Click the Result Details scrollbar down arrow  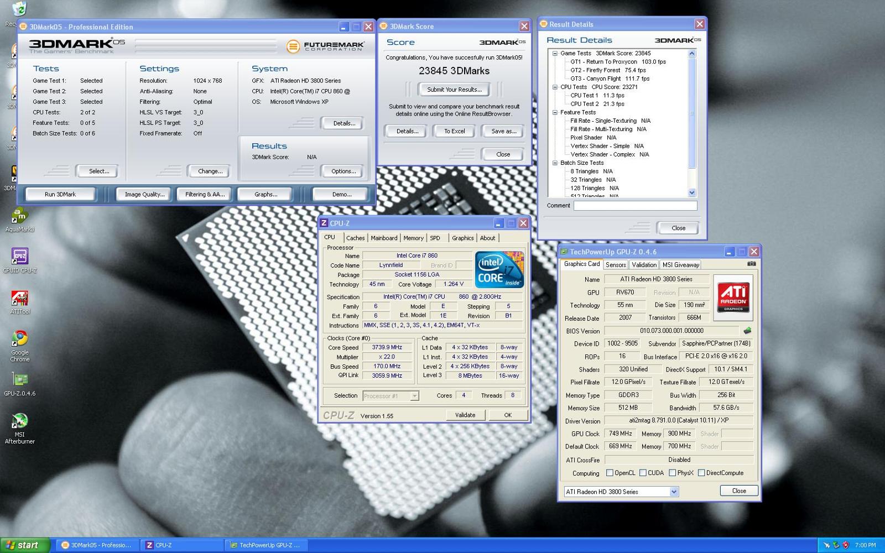click(x=692, y=192)
